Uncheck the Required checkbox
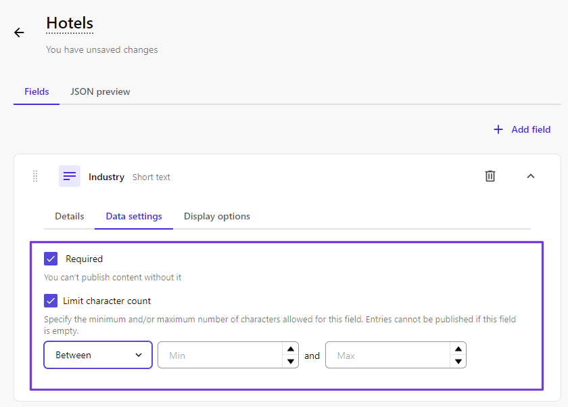Screen dimensions: 568x407 [51, 259]
